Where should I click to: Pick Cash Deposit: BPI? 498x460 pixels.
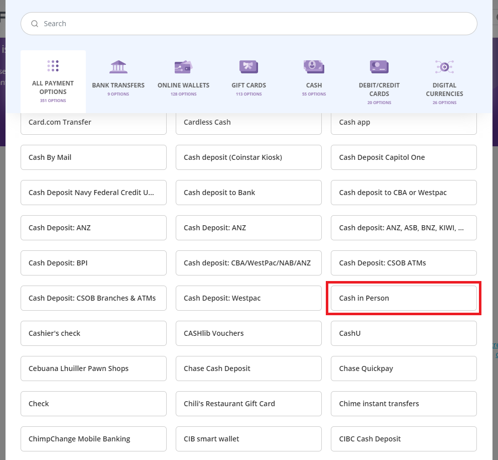click(x=93, y=263)
